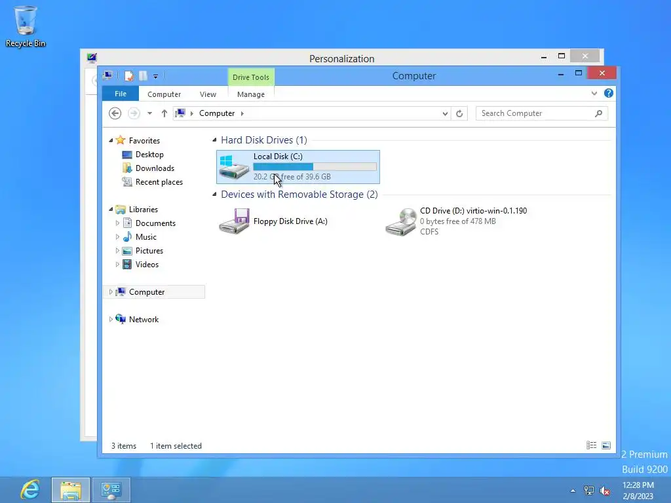Screen dimensions: 671x503
Task: Select the Drive Tools contextual tab header
Action: pyautogui.click(x=251, y=77)
